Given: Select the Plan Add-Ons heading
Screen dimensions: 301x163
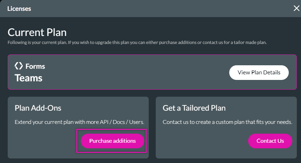Looking at the screenshot, I should (x=38, y=108).
